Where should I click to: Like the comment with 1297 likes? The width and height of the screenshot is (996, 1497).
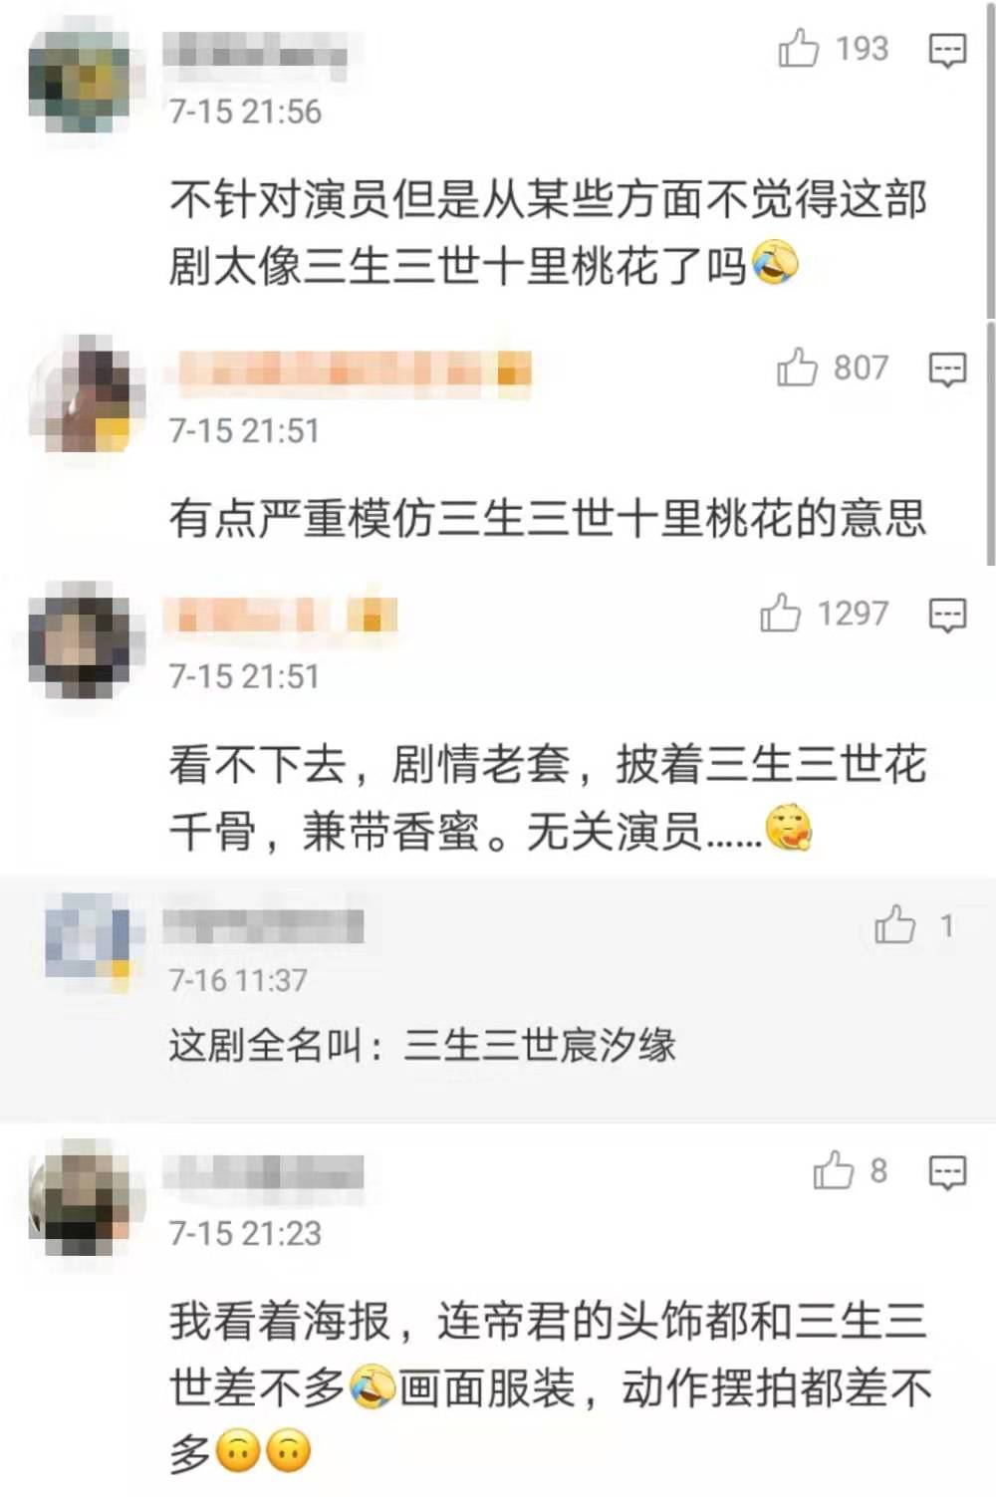pyautogui.click(x=780, y=614)
